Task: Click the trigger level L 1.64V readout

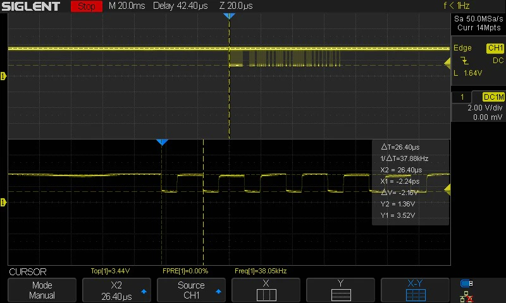Action: tap(467, 73)
